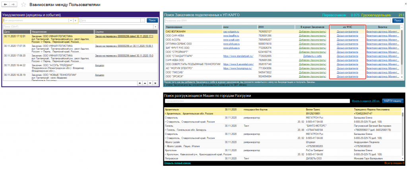Open Визитная карточка for ООО "ПИССИБ"
407x169 pixels.
[383, 73]
